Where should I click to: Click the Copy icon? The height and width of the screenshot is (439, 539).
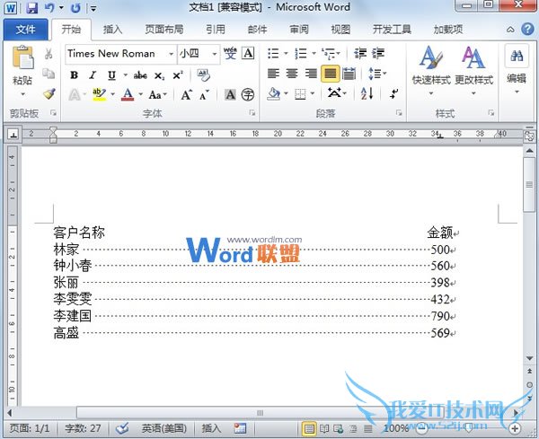(49, 74)
